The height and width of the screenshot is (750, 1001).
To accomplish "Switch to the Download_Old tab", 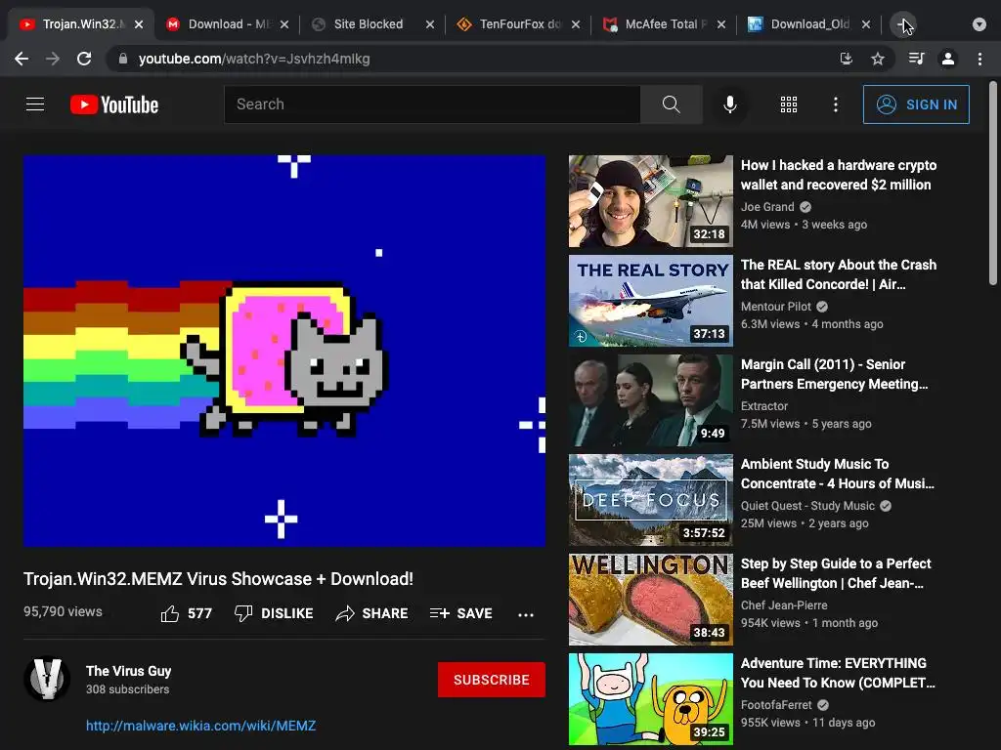I will tap(810, 24).
